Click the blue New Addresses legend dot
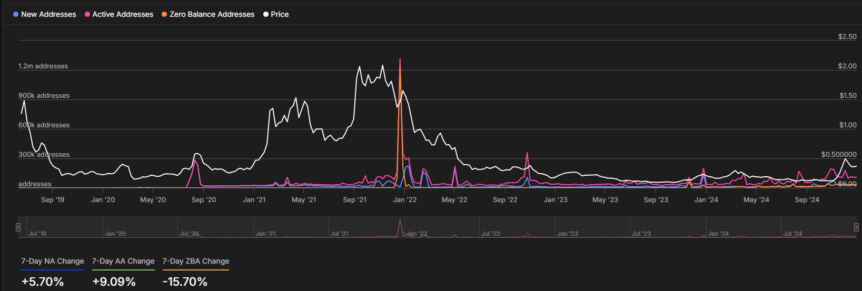862x291 pixels. click(x=16, y=14)
